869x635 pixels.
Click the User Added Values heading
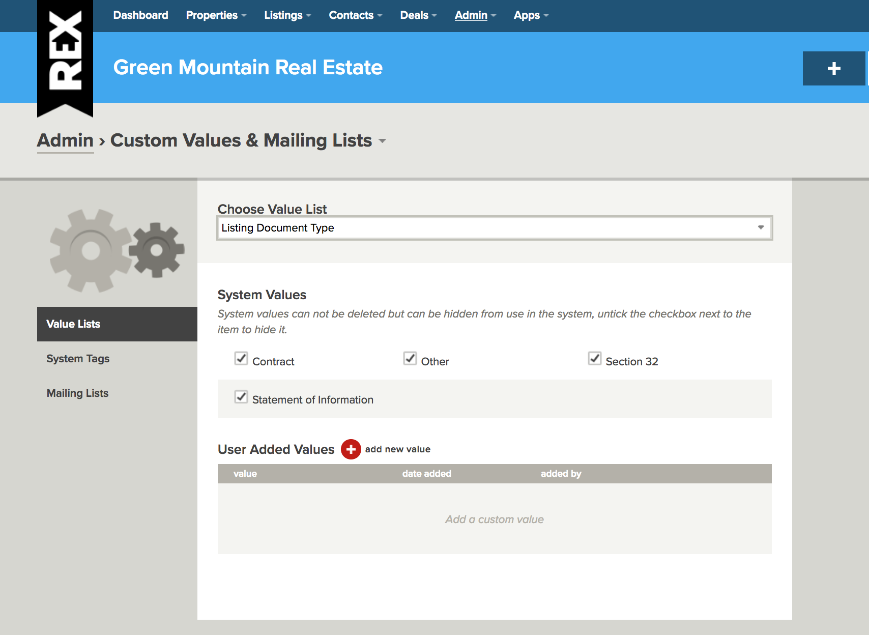click(x=276, y=449)
